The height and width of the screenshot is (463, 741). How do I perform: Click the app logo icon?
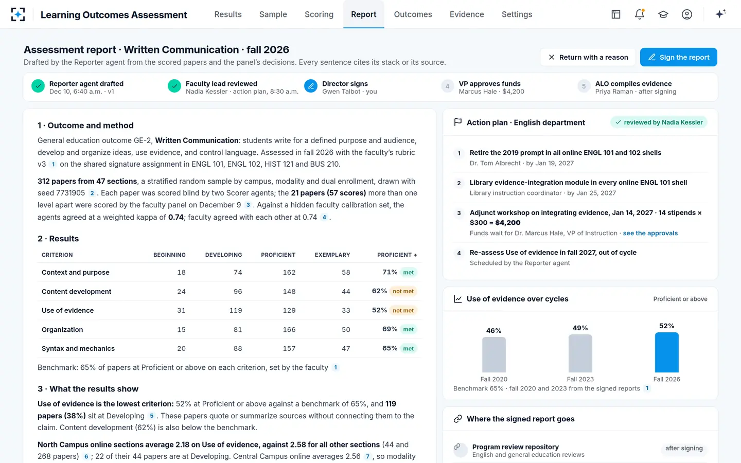click(x=18, y=14)
